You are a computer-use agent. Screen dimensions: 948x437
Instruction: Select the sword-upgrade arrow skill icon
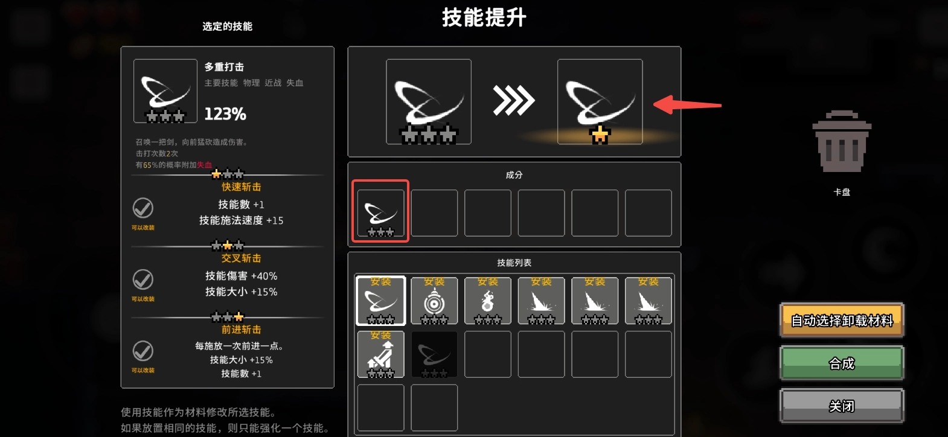tap(380, 354)
